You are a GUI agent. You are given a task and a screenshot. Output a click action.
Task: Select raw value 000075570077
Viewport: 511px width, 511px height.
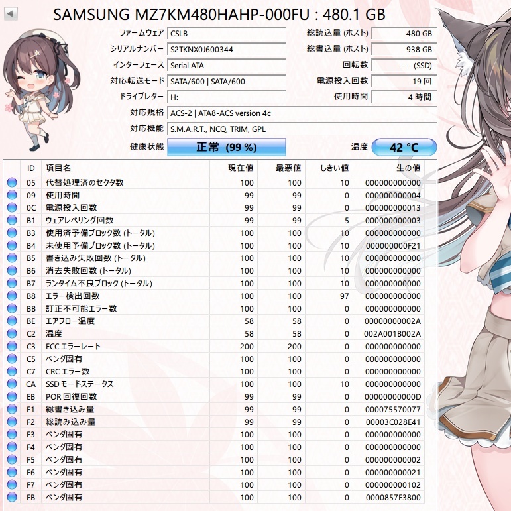click(x=393, y=410)
